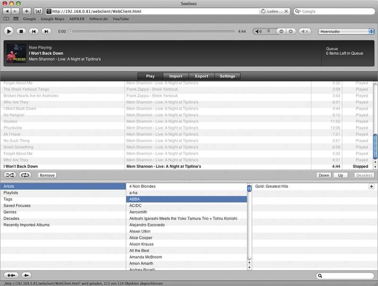Open the Hoerstudio zone dropdown
The width and height of the screenshot is (378, 286).
point(346,32)
